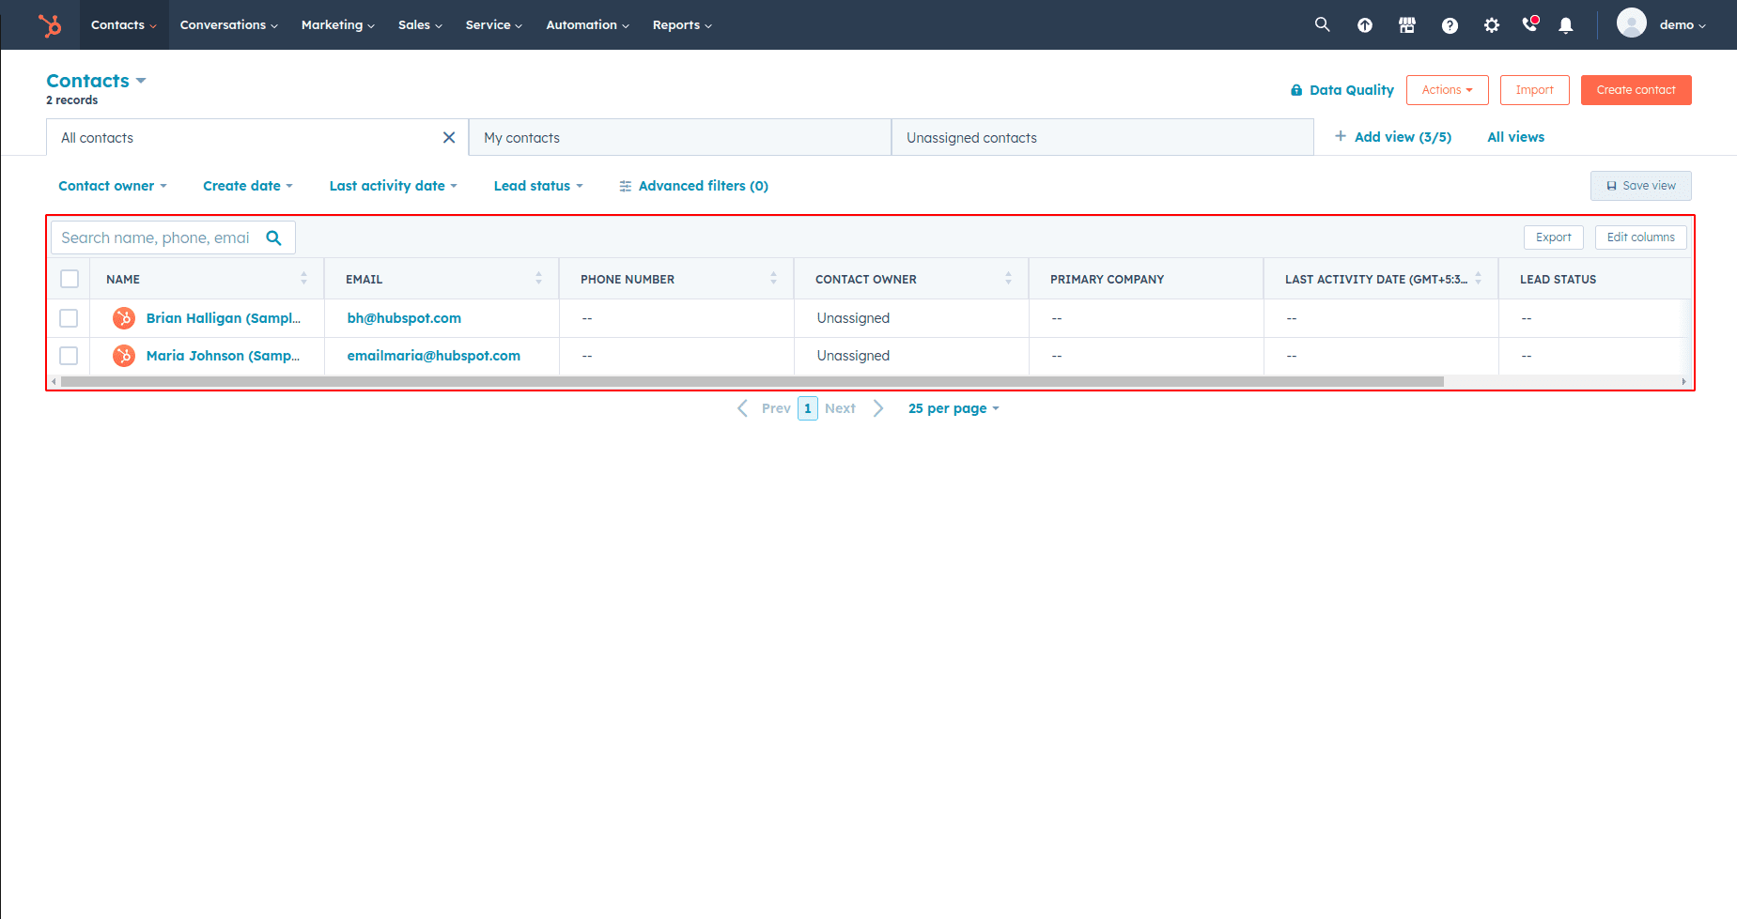1737x919 pixels.
Task: Open the Actions dropdown button
Action: (x=1447, y=90)
